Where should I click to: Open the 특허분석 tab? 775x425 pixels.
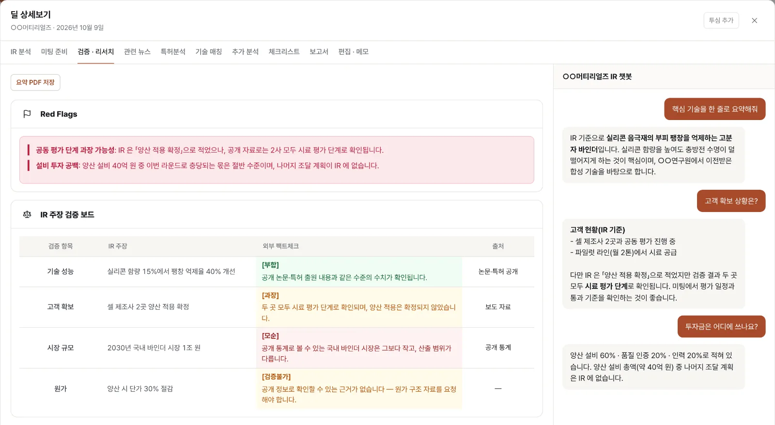(173, 52)
